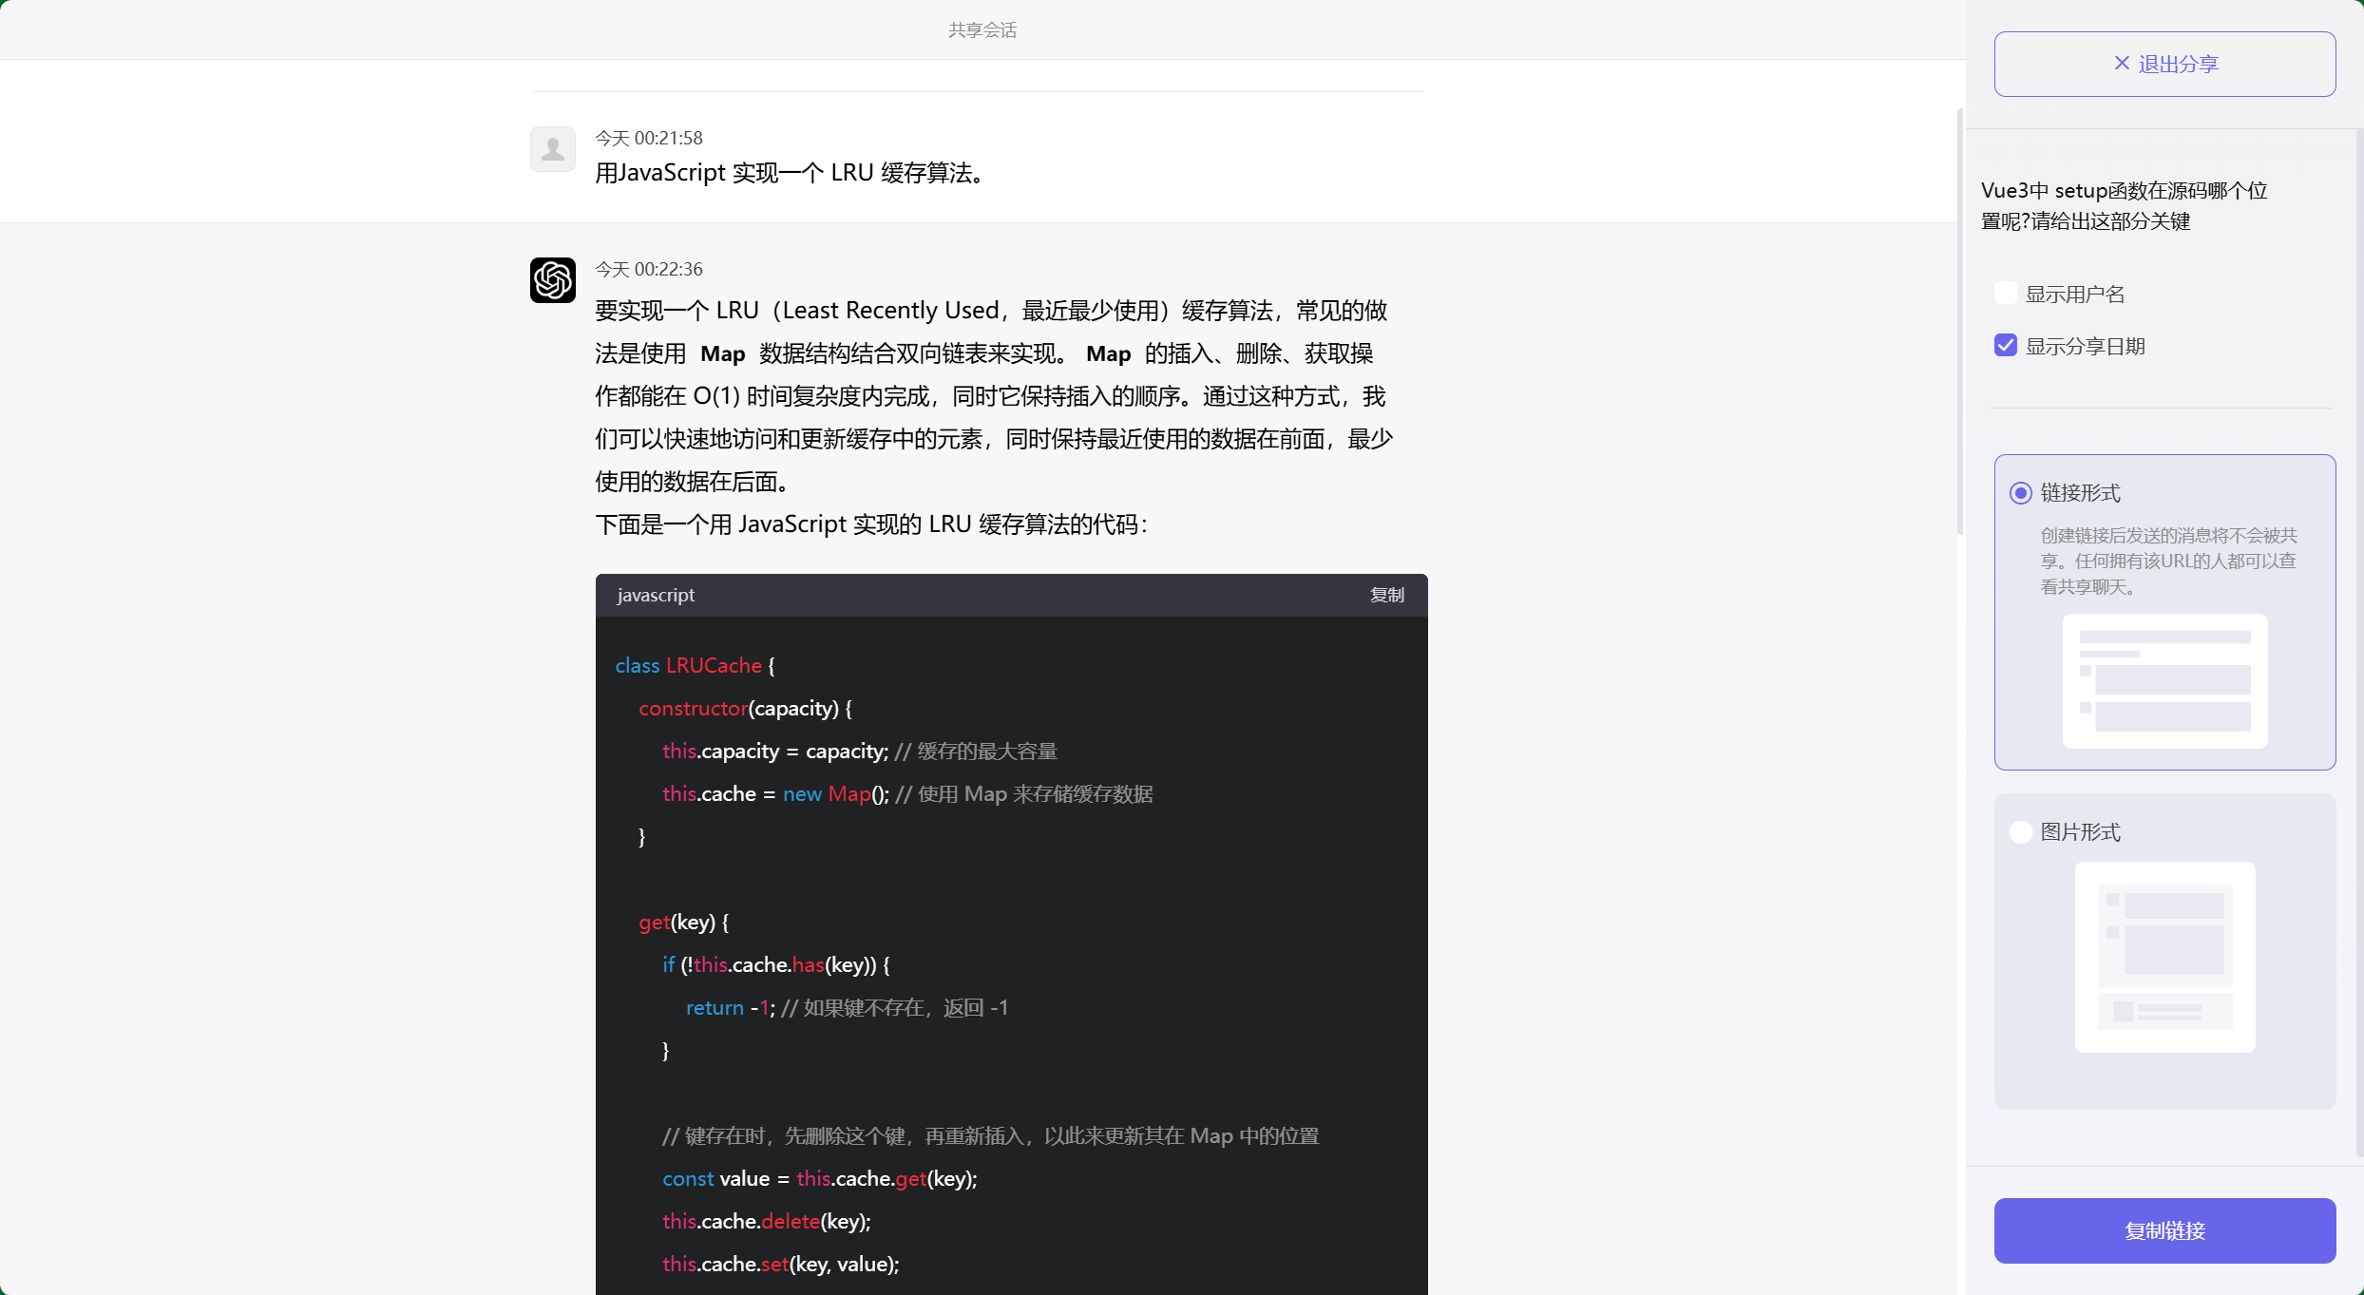Click the image preview placeholder under 图片形式
The height and width of the screenshot is (1295, 2364).
[2164, 959]
